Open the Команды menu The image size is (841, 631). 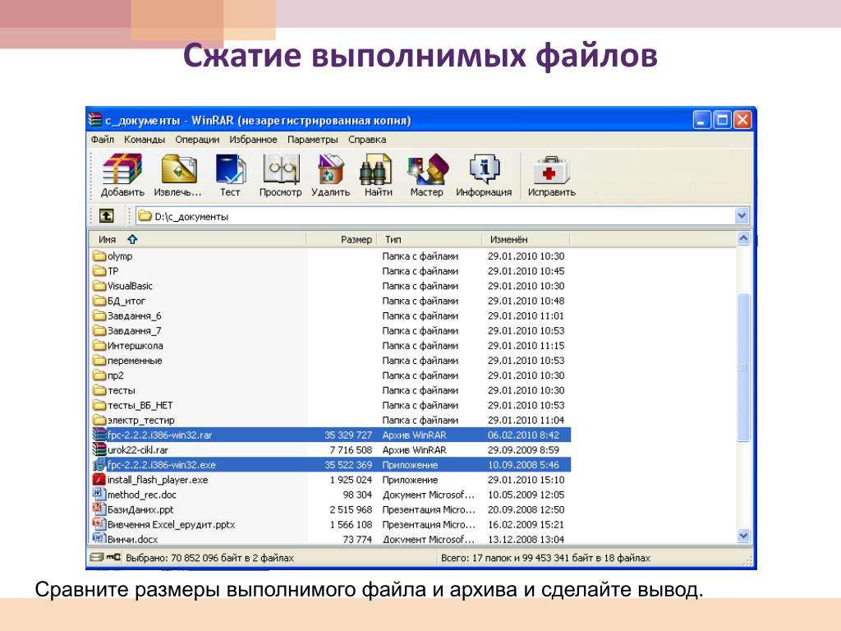point(145,140)
